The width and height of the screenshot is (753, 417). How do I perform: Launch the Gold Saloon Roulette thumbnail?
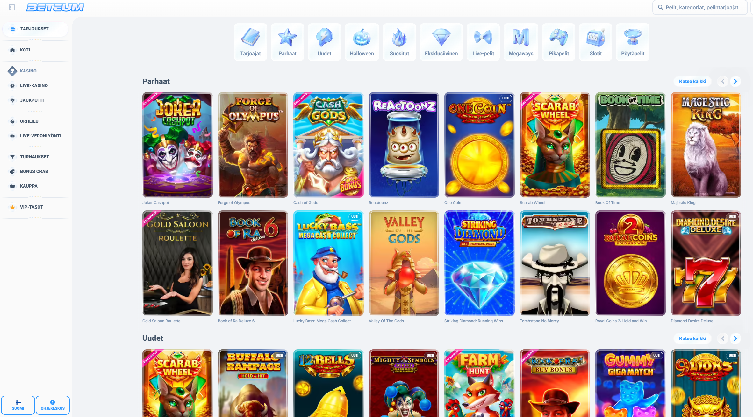[177, 263]
